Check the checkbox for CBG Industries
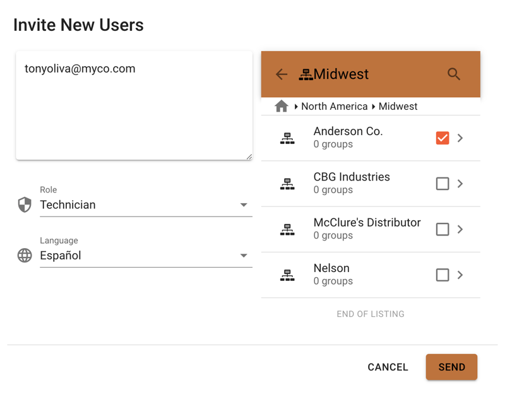Viewport: 505px width, 397px height. [443, 183]
